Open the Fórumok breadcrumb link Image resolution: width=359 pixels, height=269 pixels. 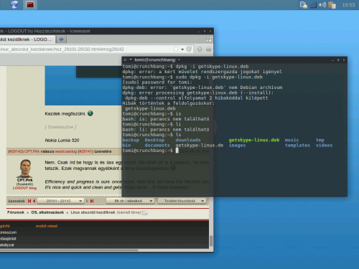tap(16, 212)
